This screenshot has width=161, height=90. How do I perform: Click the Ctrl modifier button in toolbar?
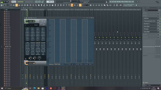coord(93,5)
